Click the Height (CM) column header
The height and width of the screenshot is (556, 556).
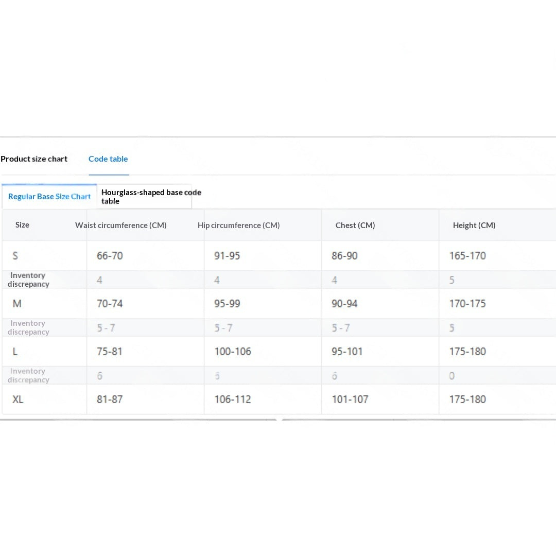click(474, 225)
